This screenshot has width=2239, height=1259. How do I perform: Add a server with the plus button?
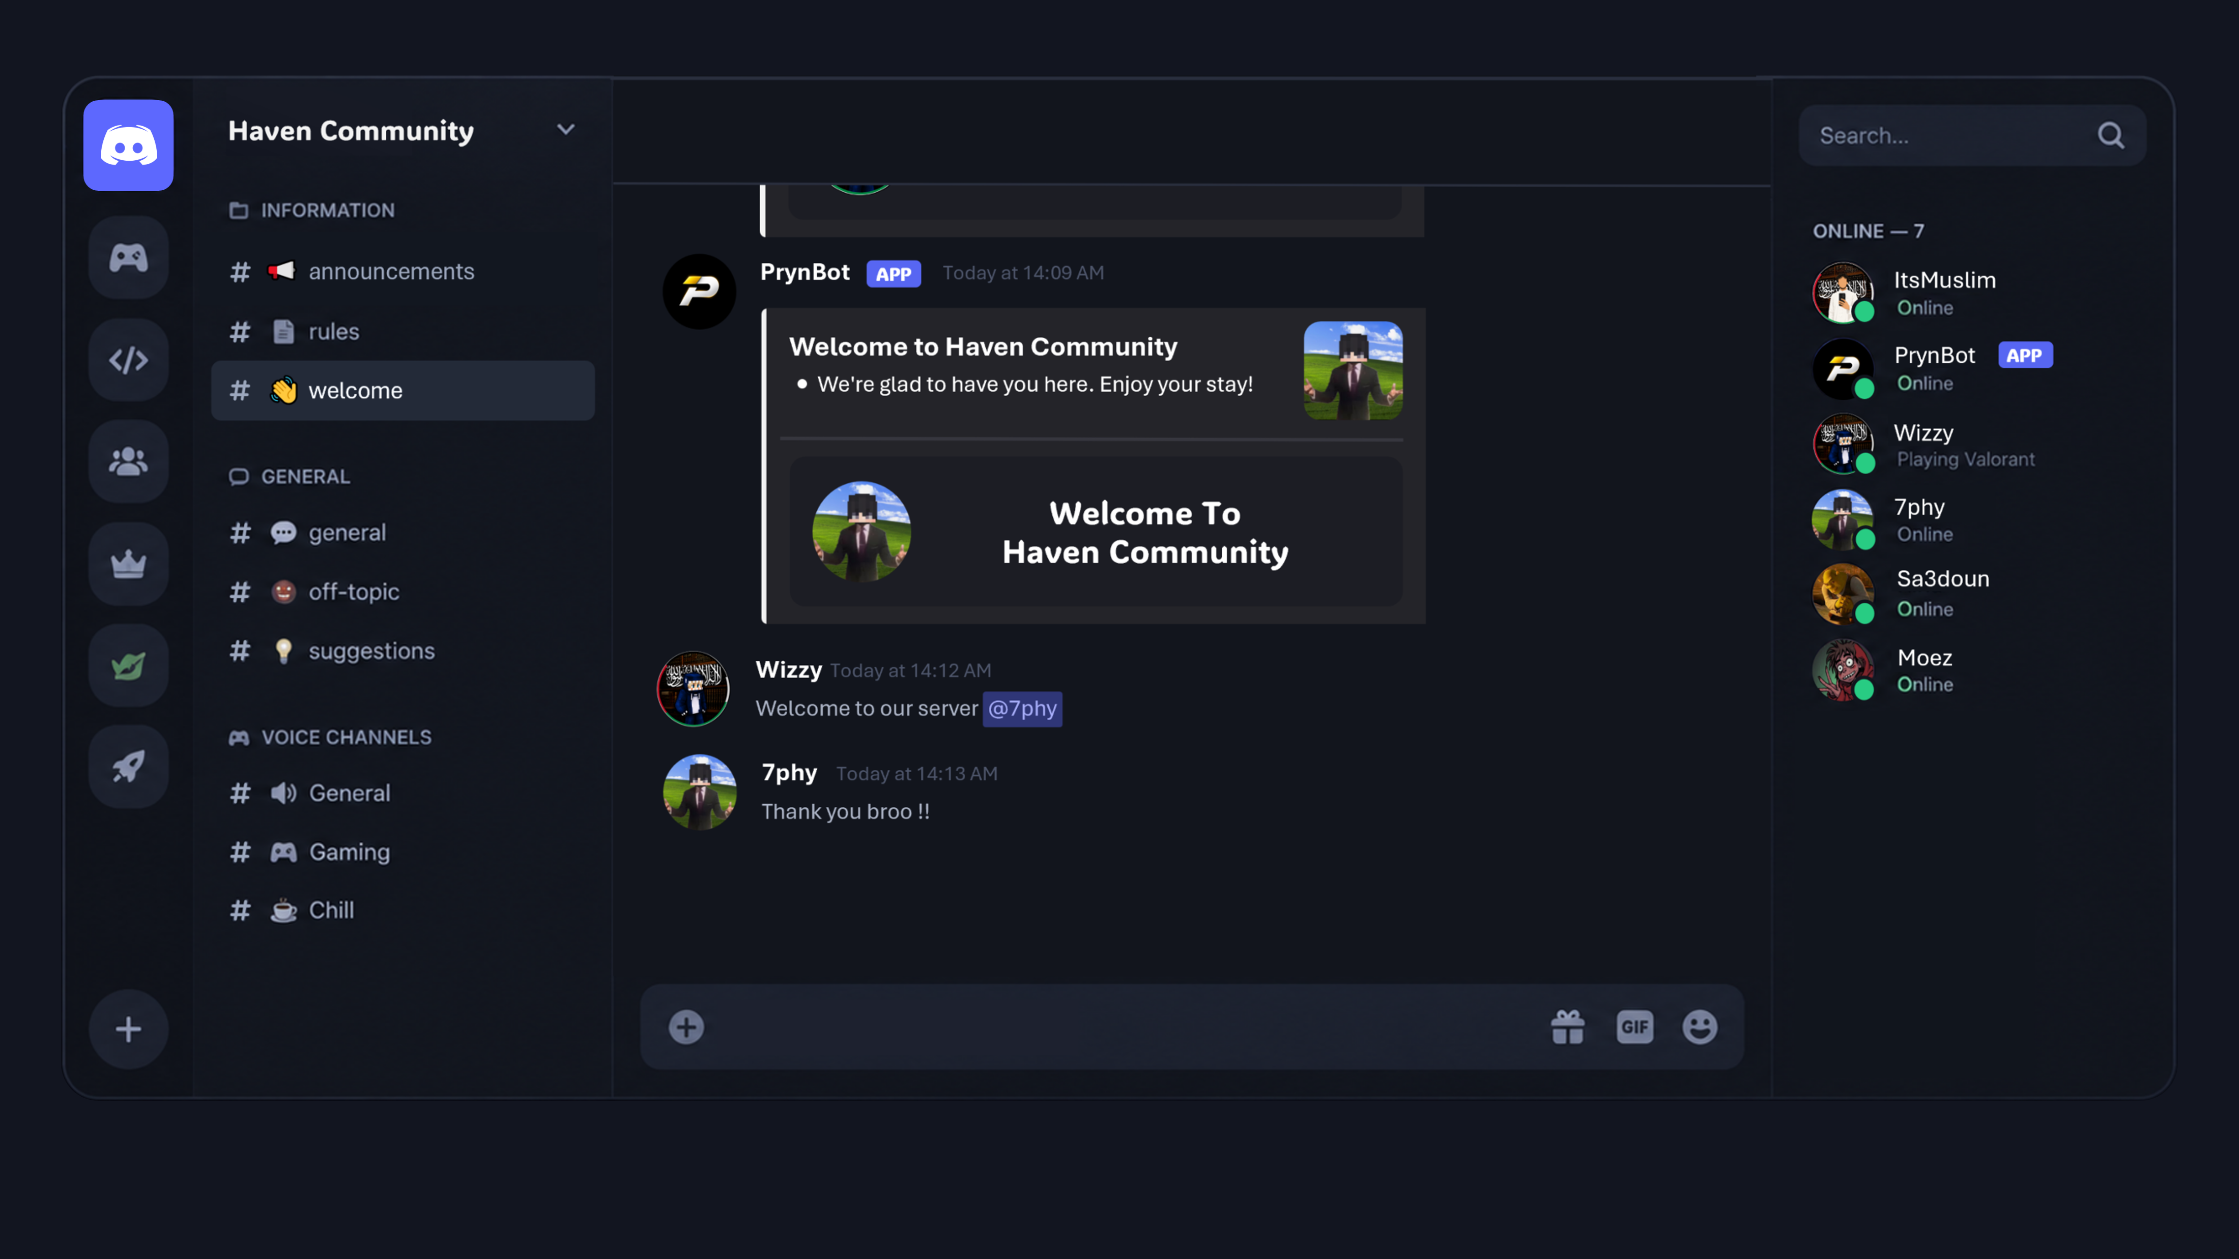tap(128, 1030)
